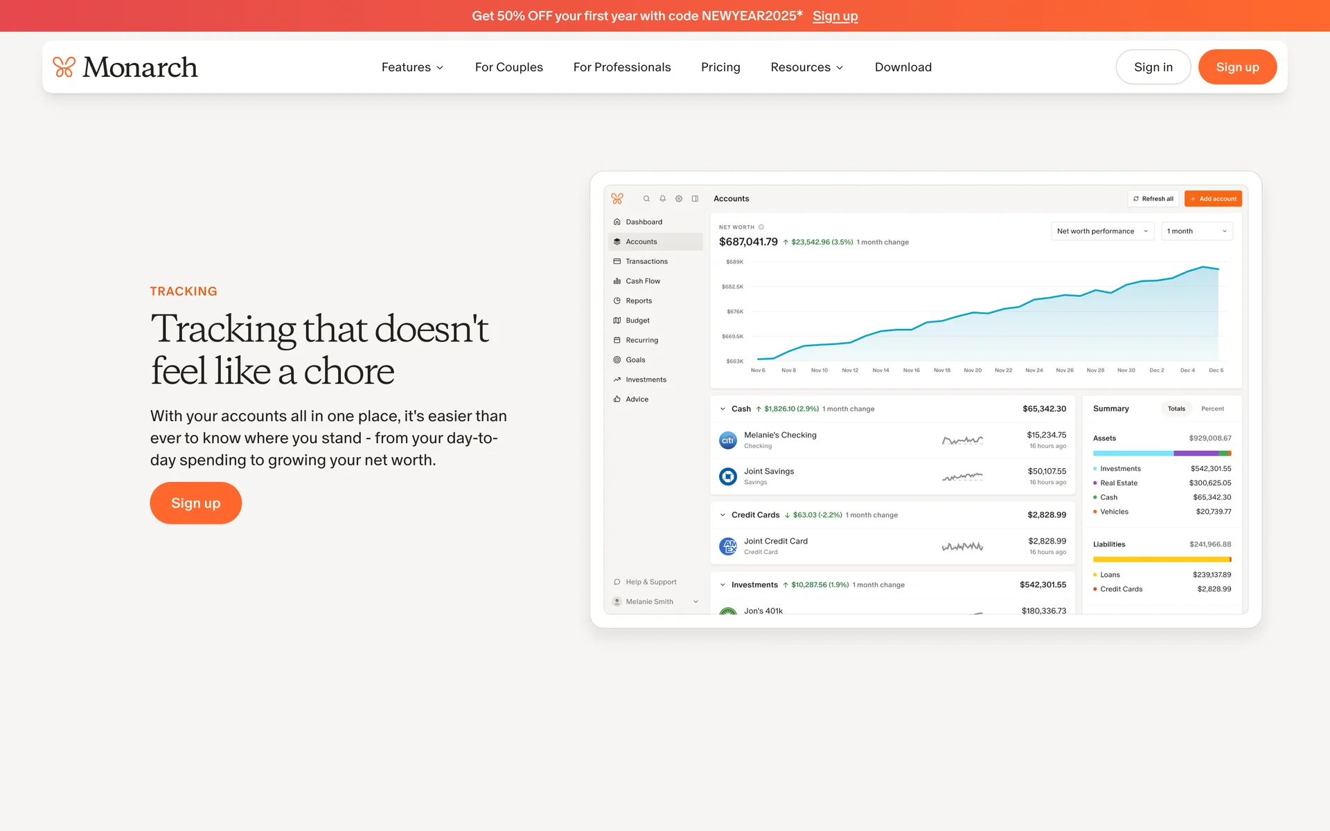The image size is (1330, 831).
Task: Click the sidebar collapse panel icon
Action: 695,199
